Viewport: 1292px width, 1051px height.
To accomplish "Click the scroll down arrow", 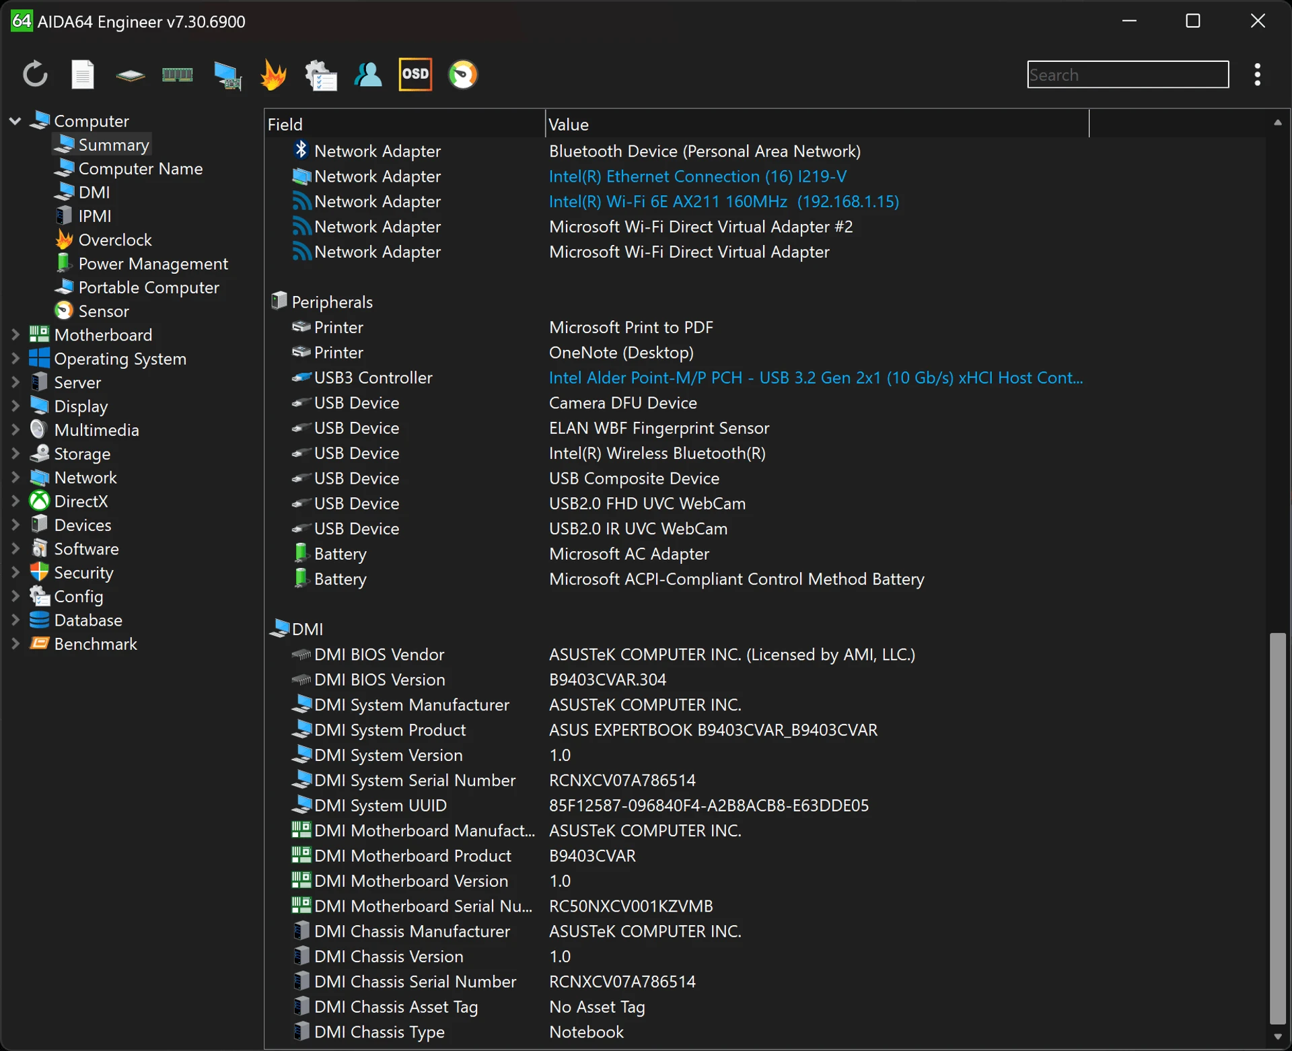I will click(x=1277, y=1037).
